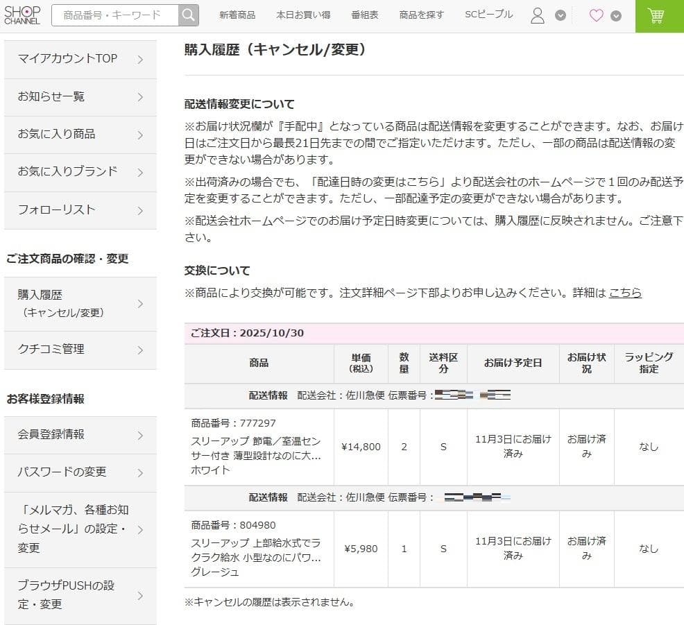The image size is (684, 625).
Task: Click the こちら link under 交換について
Action: pyautogui.click(x=625, y=293)
